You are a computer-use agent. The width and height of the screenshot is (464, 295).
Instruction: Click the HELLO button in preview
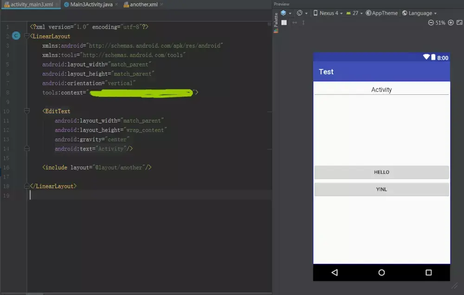pyautogui.click(x=381, y=172)
